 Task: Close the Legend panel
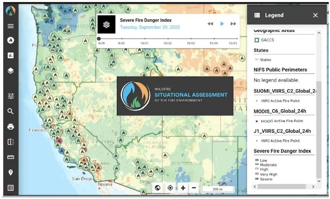[x=315, y=15]
